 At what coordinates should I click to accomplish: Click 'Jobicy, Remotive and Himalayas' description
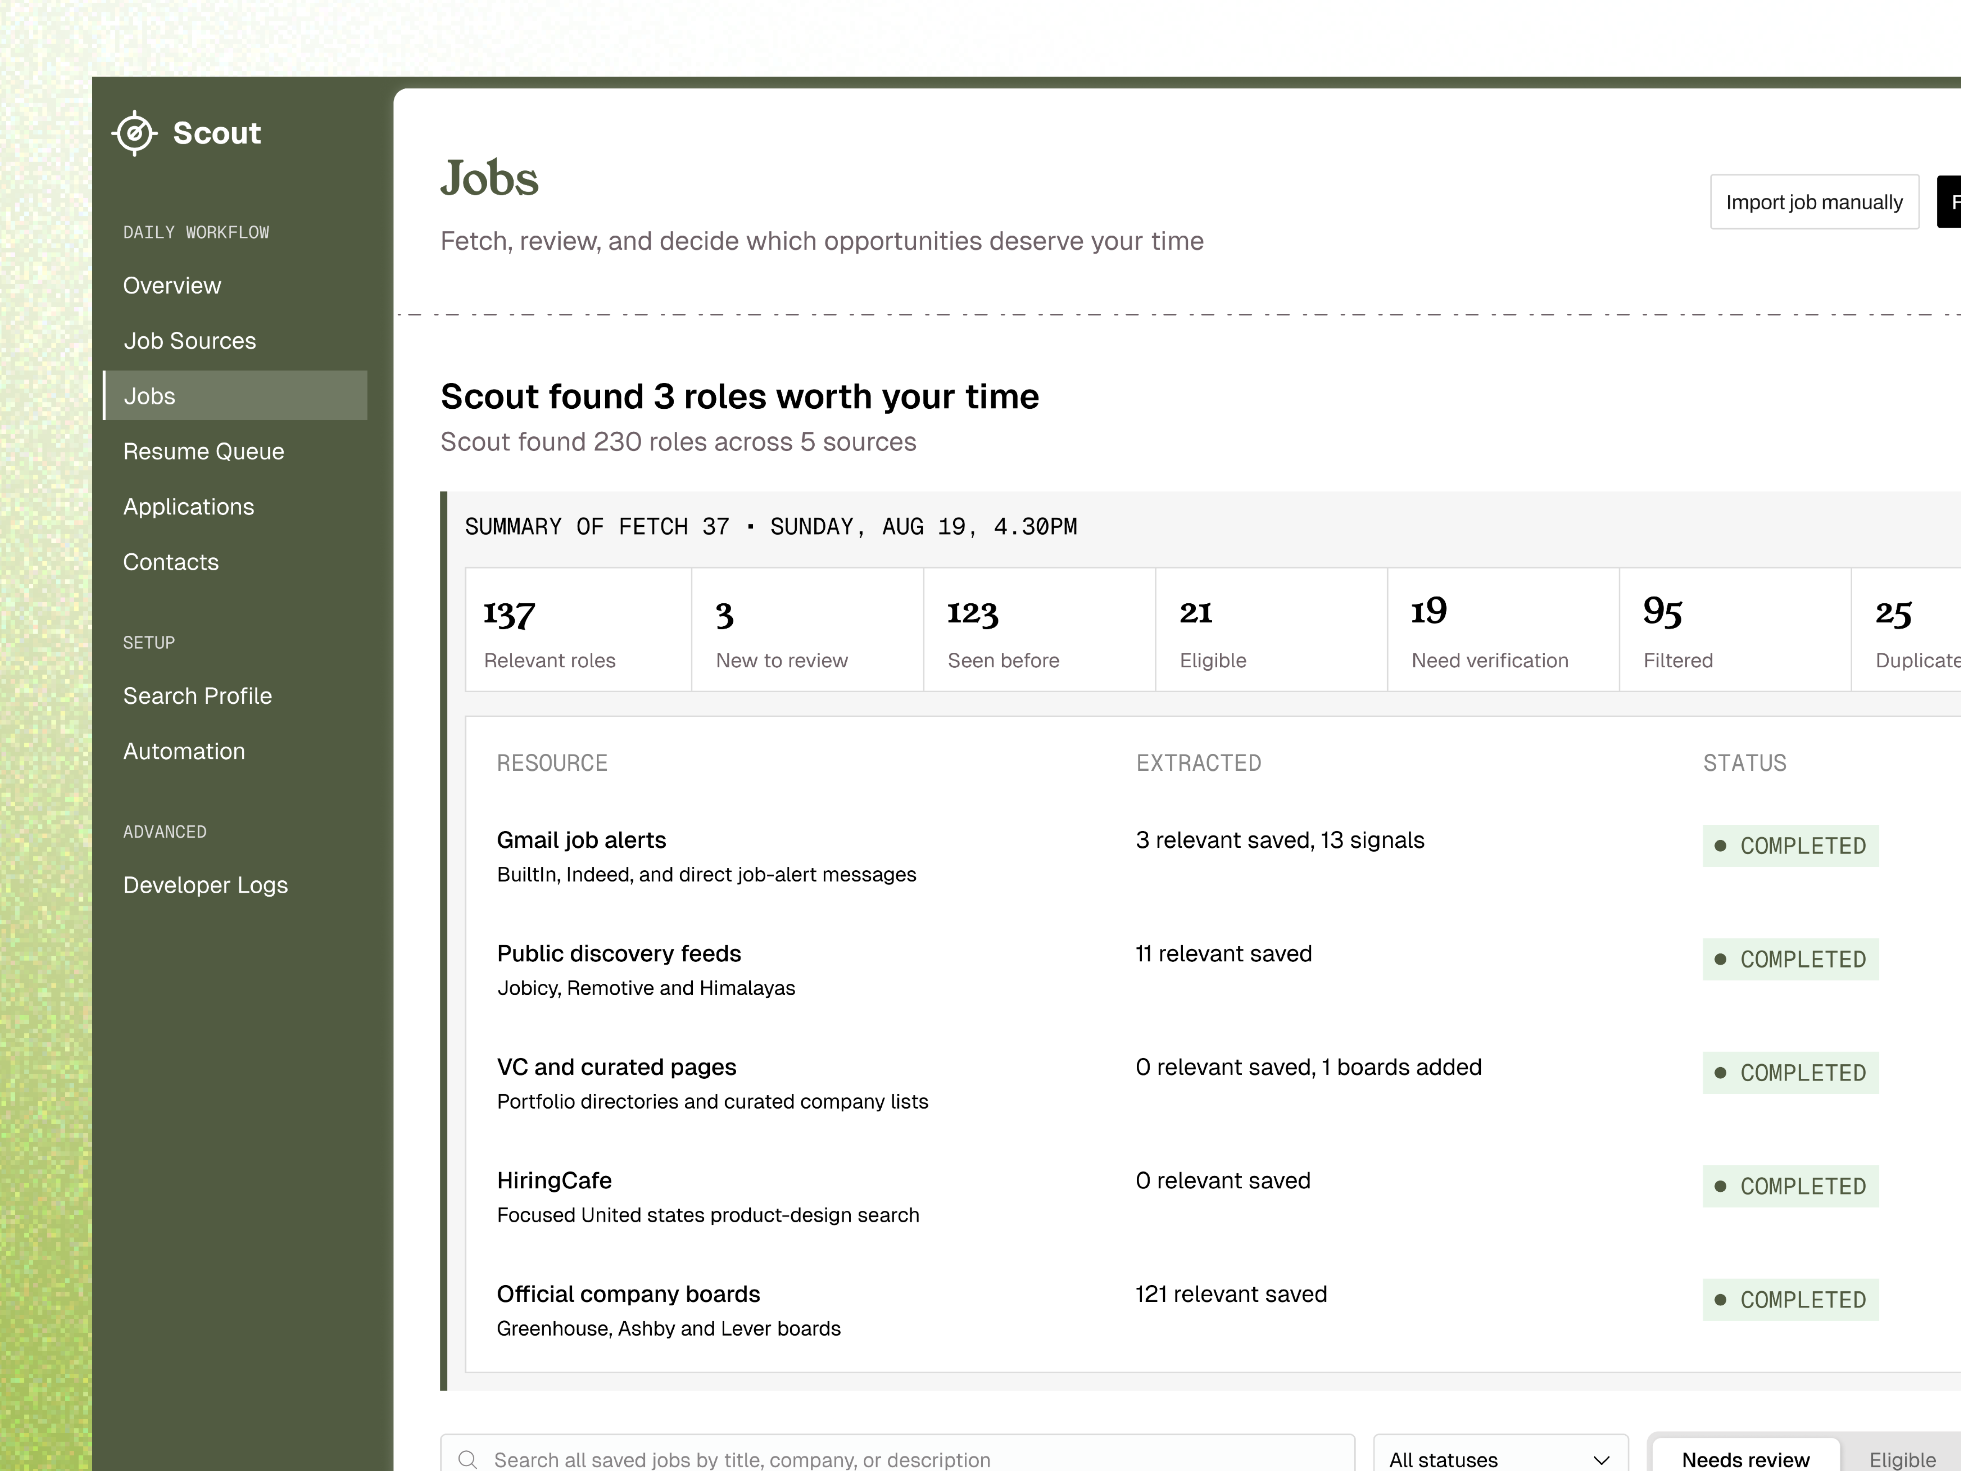pyautogui.click(x=646, y=988)
